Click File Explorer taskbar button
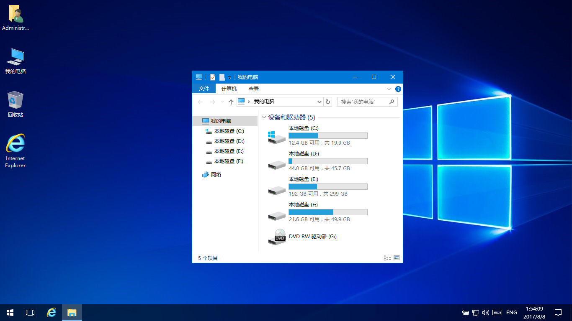The height and width of the screenshot is (321, 572). pos(72,313)
